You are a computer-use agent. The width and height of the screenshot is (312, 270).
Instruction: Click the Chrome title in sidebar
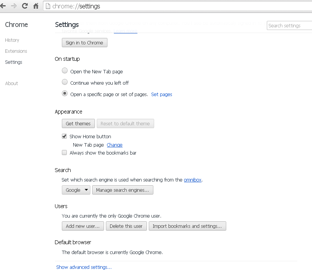(17, 25)
